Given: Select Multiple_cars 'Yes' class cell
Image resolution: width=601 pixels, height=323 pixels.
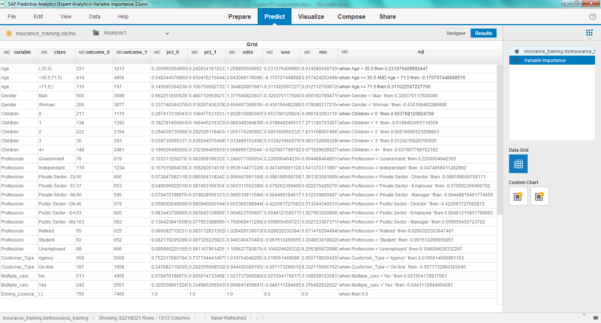Looking at the screenshot, I should tap(56, 285).
